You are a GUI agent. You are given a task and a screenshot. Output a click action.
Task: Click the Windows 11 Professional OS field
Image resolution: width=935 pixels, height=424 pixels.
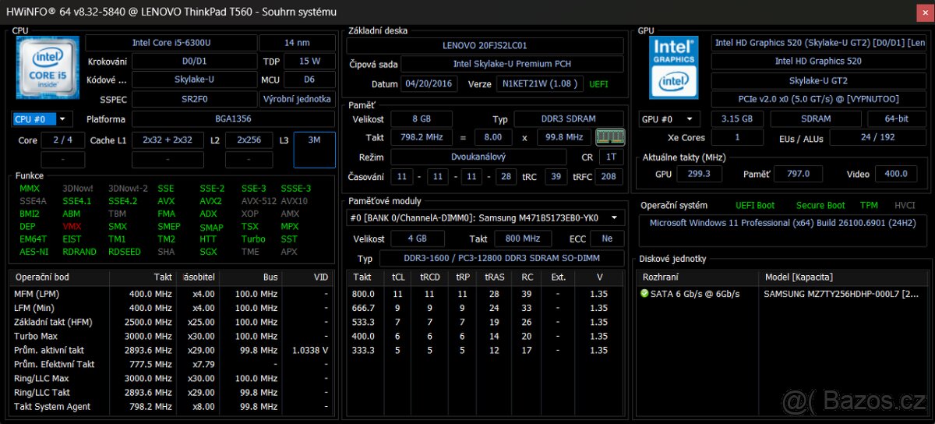coord(785,224)
